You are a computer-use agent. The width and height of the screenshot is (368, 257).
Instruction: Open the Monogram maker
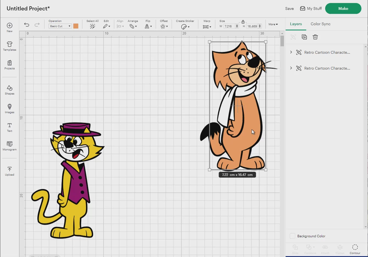[10, 146]
